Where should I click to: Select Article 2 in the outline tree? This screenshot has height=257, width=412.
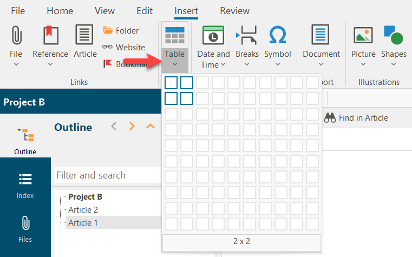[x=83, y=210]
